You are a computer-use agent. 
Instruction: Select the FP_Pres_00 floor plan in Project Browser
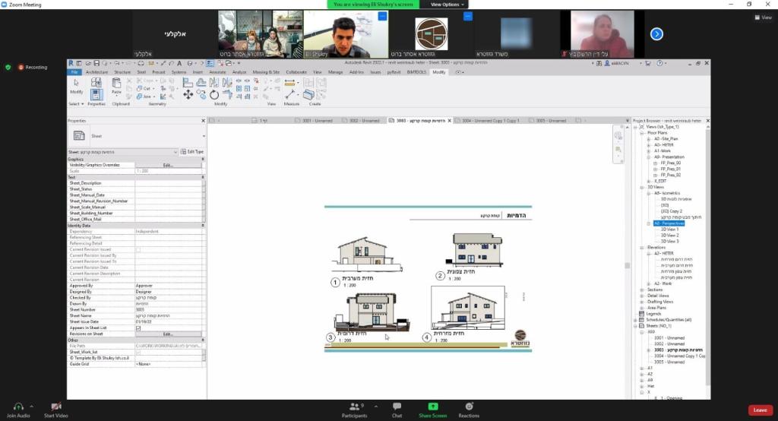[x=670, y=163]
